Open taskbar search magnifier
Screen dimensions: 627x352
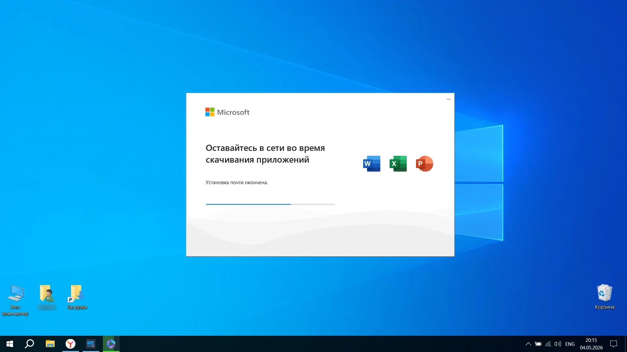click(x=30, y=344)
